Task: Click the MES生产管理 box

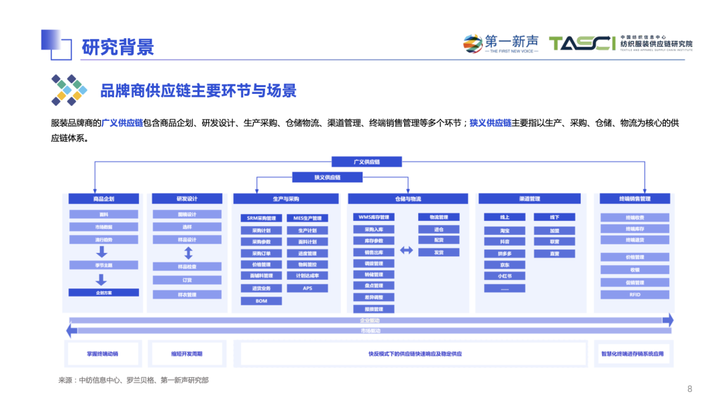Action: click(307, 218)
